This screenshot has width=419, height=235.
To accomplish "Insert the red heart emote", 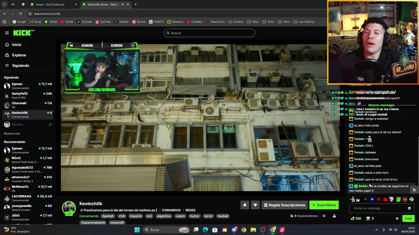I will pos(385,199).
